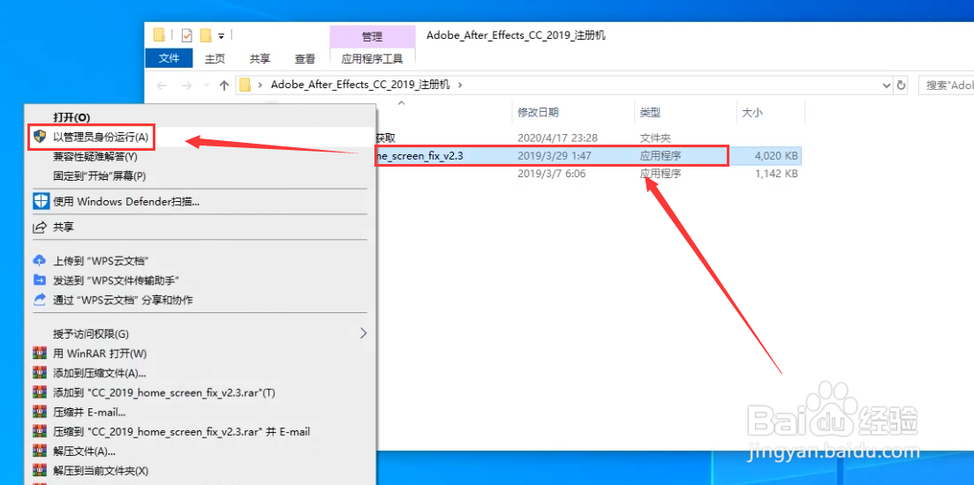Expand the breadcrumb arrow after the folder name
This screenshot has width=974, height=485.
pos(460,85)
